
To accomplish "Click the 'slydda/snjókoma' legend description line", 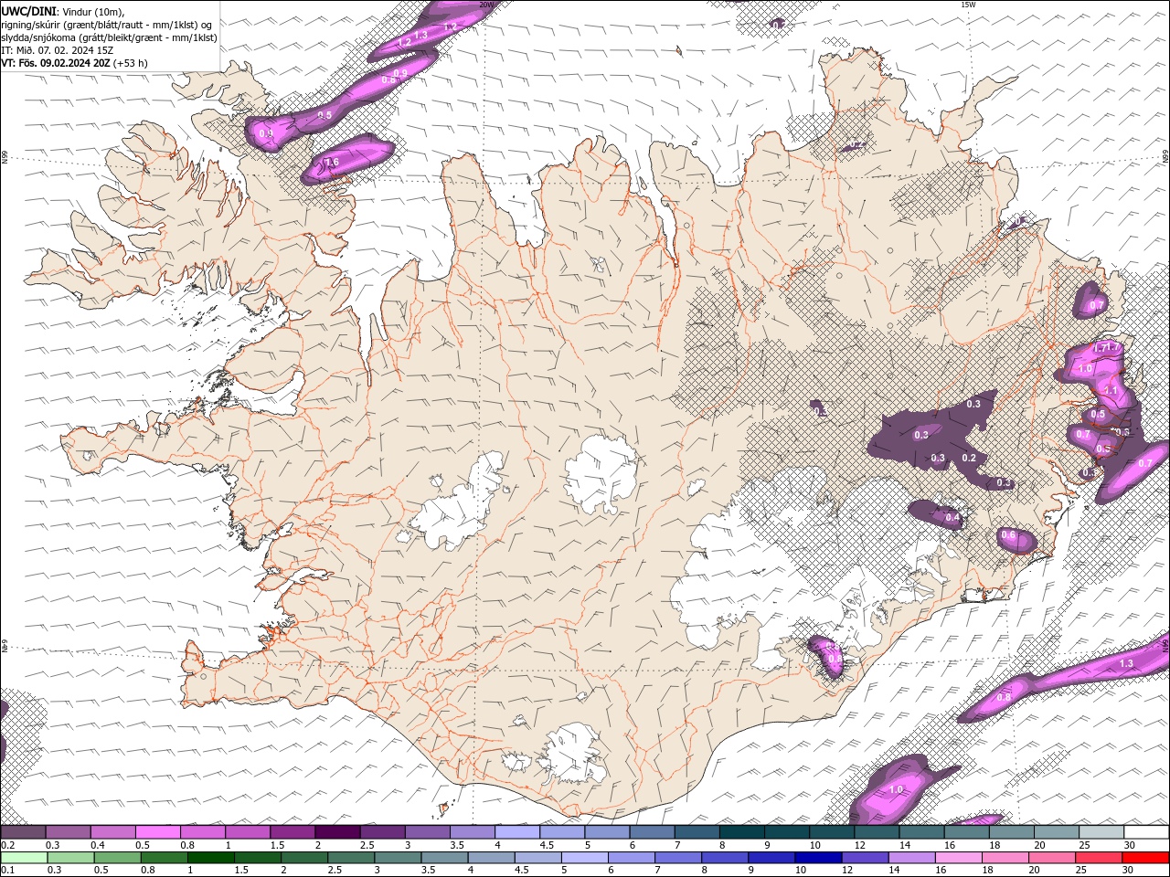I will (x=110, y=37).
